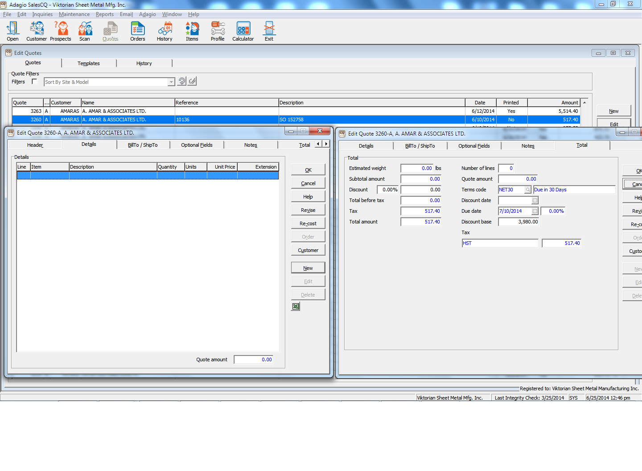Open the Reports menu
This screenshot has width=642, height=471.
coord(104,14)
